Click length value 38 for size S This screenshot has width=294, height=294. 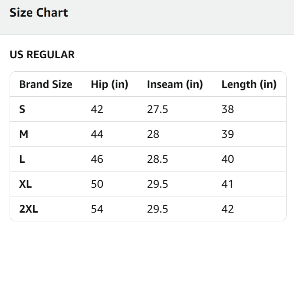click(228, 109)
